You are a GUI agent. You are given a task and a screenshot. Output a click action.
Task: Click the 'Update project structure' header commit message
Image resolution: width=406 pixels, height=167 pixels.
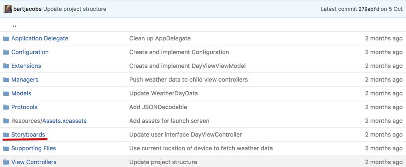click(x=75, y=9)
